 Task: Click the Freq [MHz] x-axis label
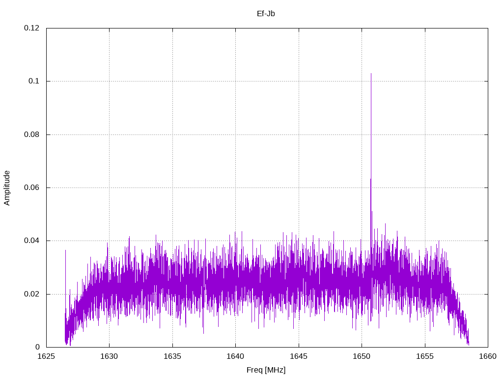(266, 370)
